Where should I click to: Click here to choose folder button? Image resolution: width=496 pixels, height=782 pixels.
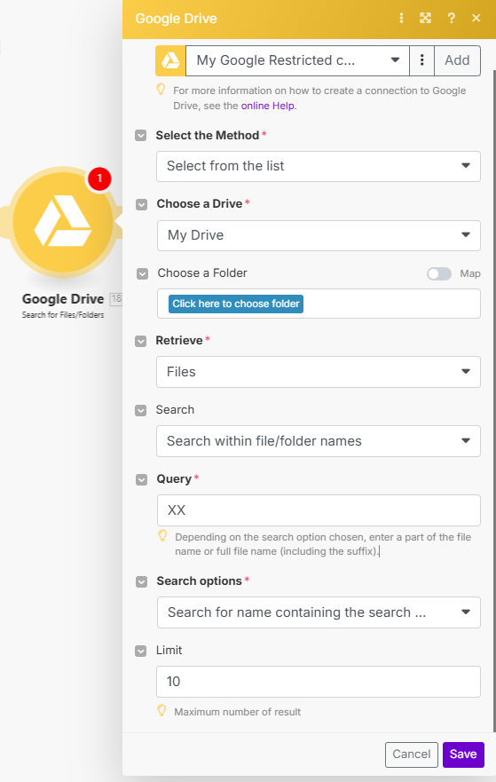(236, 304)
